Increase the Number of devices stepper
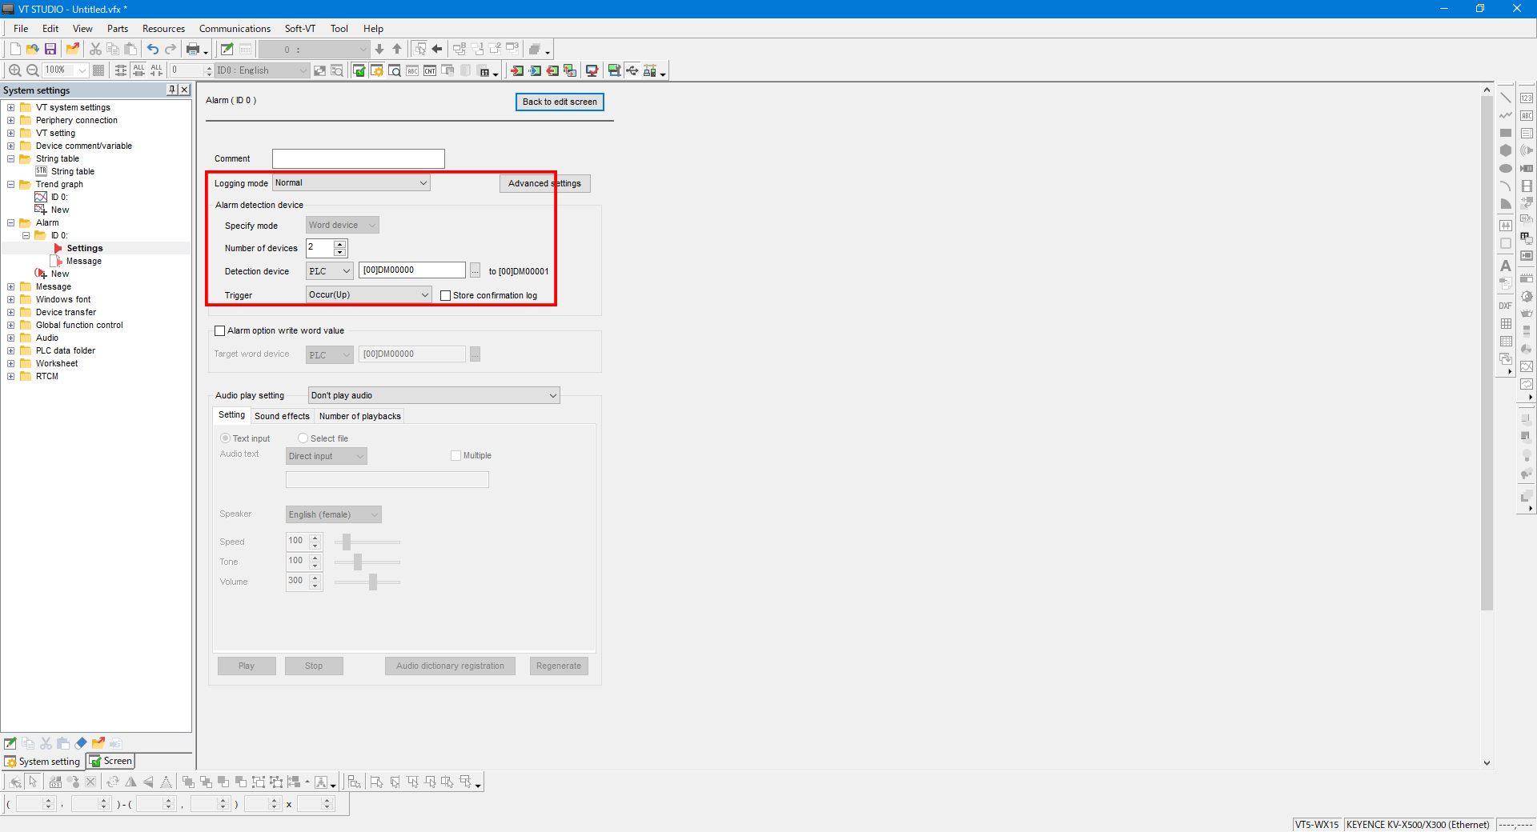Image resolution: width=1537 pixels, height=832 pixels. pos(340,244)
